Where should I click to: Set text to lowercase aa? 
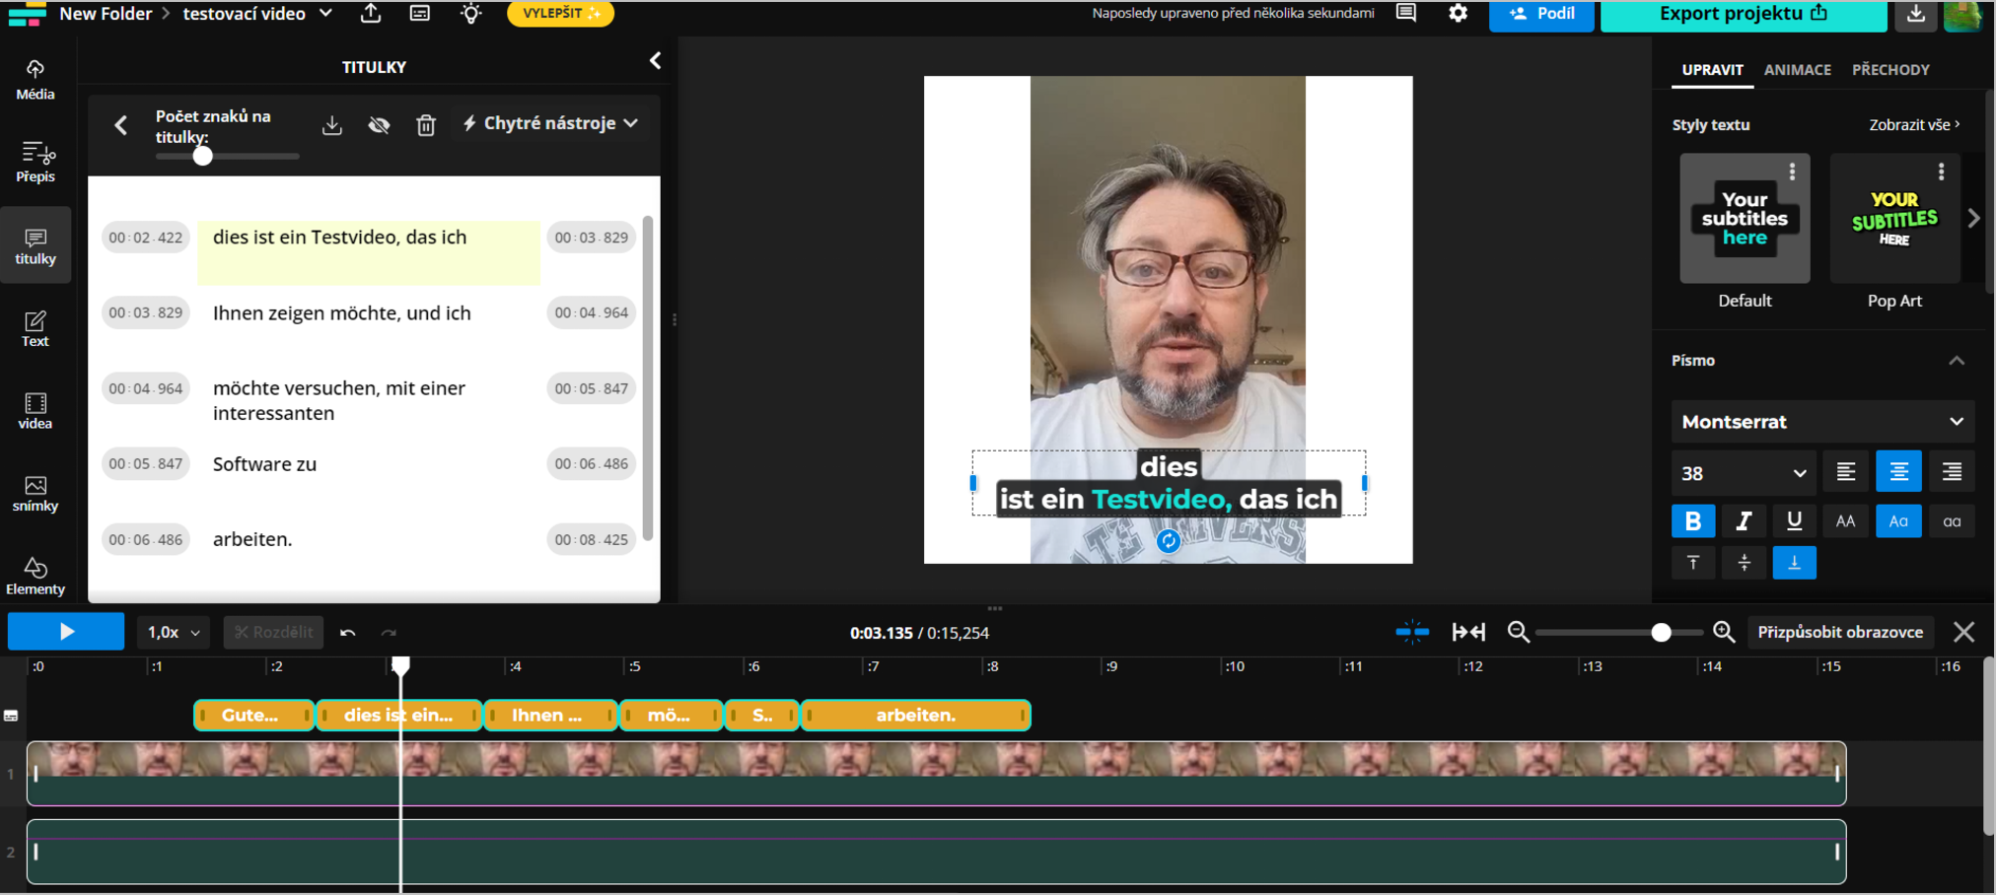tap(1952, 521)
